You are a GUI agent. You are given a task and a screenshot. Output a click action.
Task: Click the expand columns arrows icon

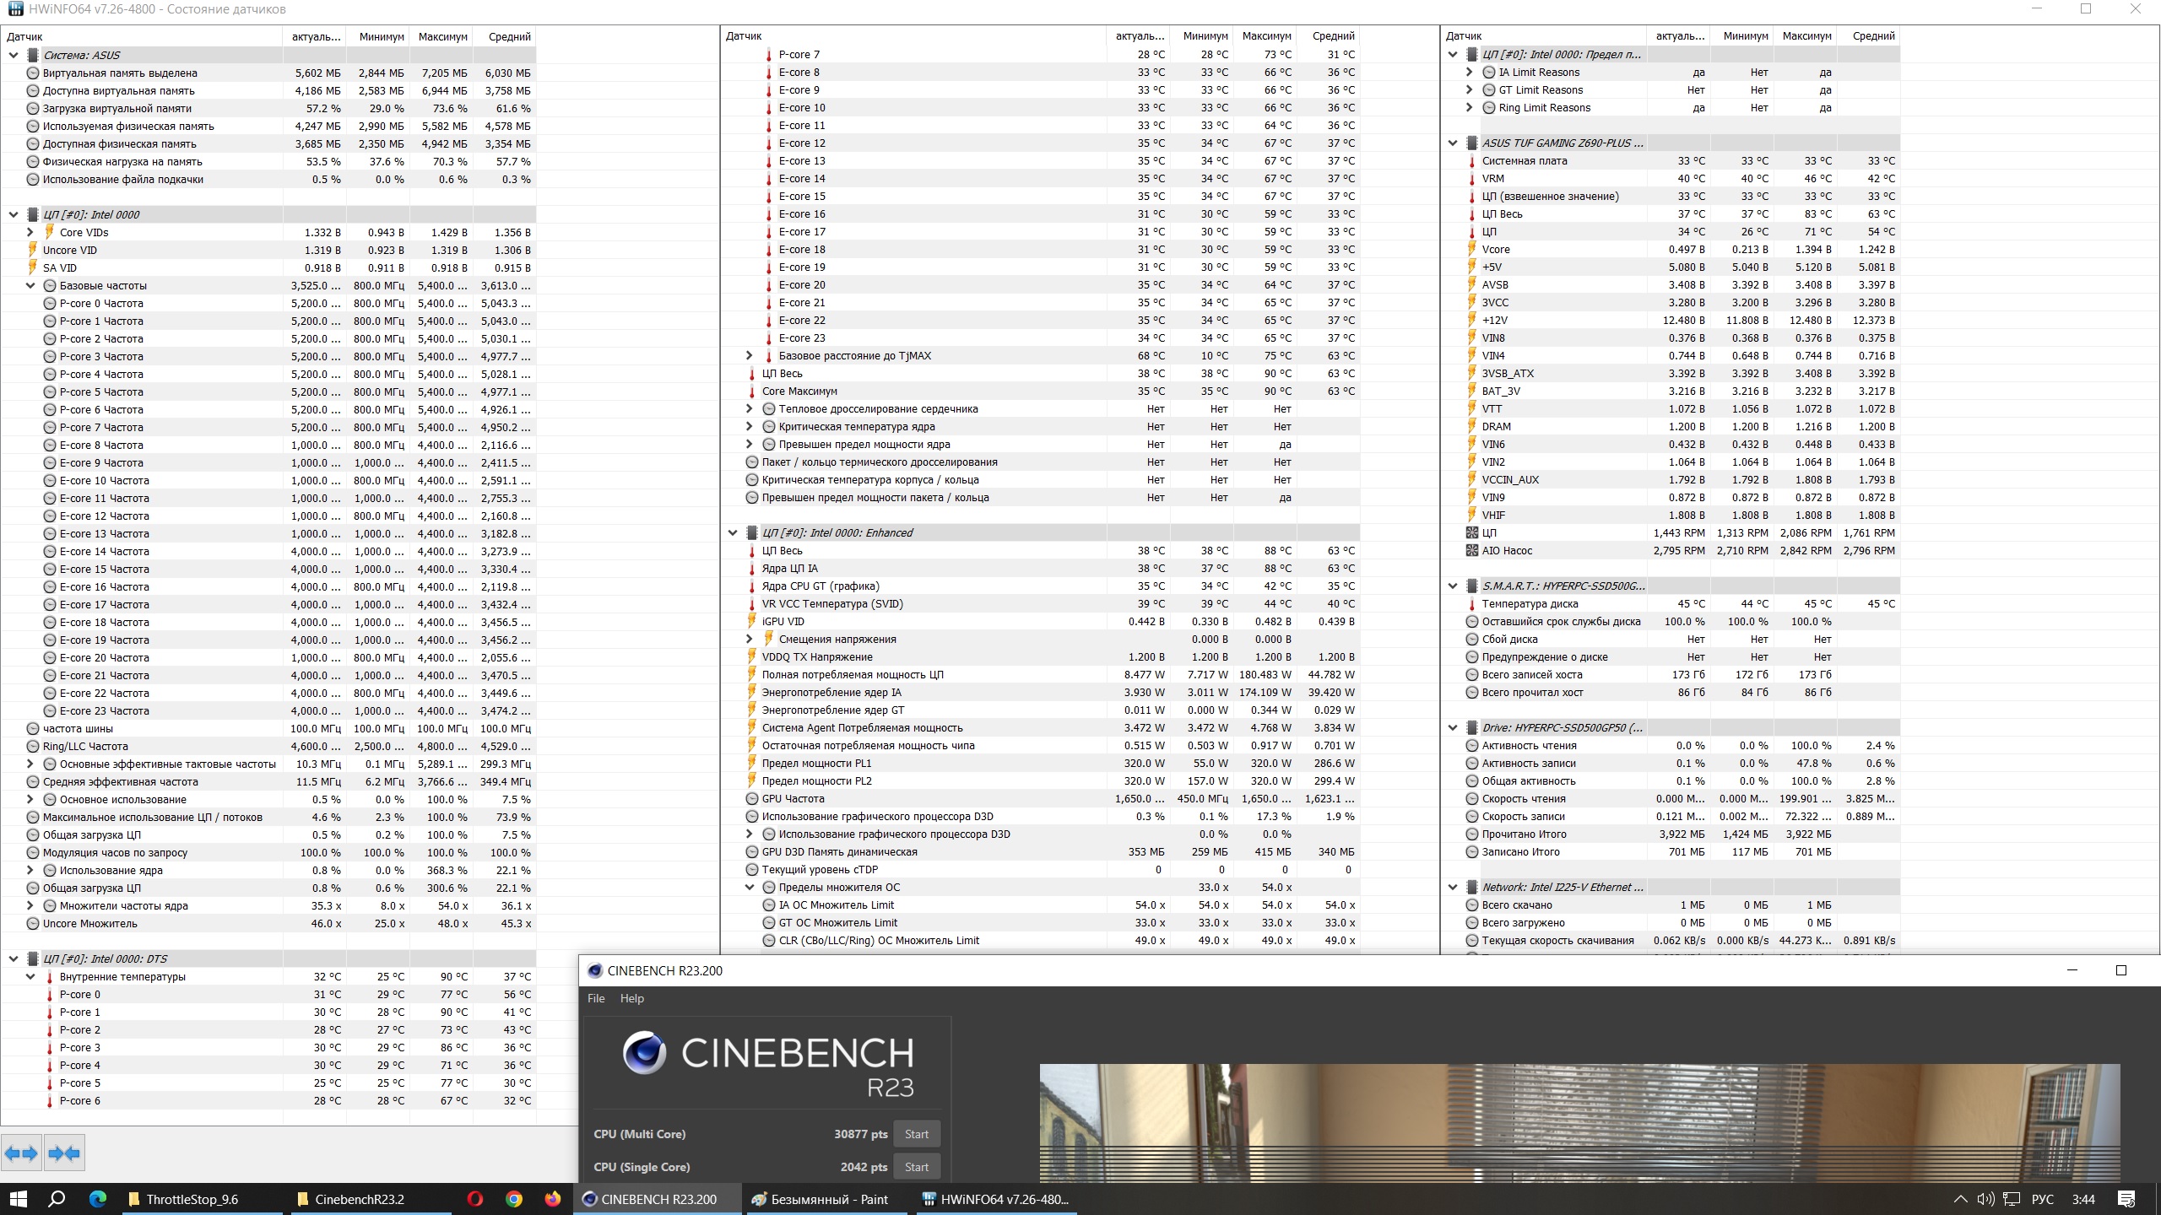21,1153
